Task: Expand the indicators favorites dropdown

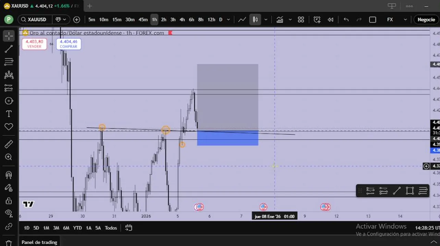Action: [290, 19]
